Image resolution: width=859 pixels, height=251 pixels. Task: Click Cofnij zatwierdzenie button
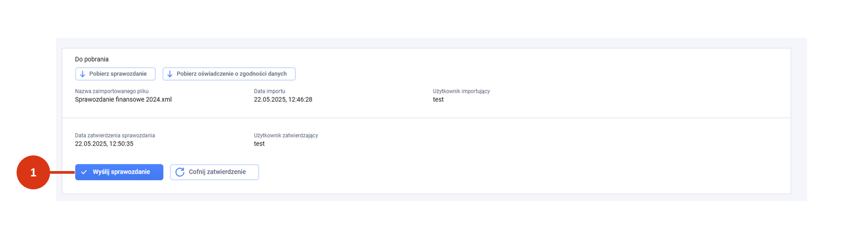[x=214, y=172]
